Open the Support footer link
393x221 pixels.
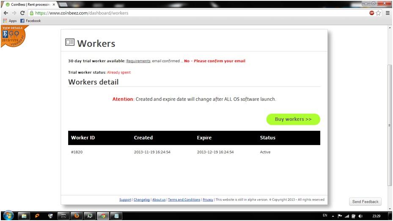[x=125, y=200]
